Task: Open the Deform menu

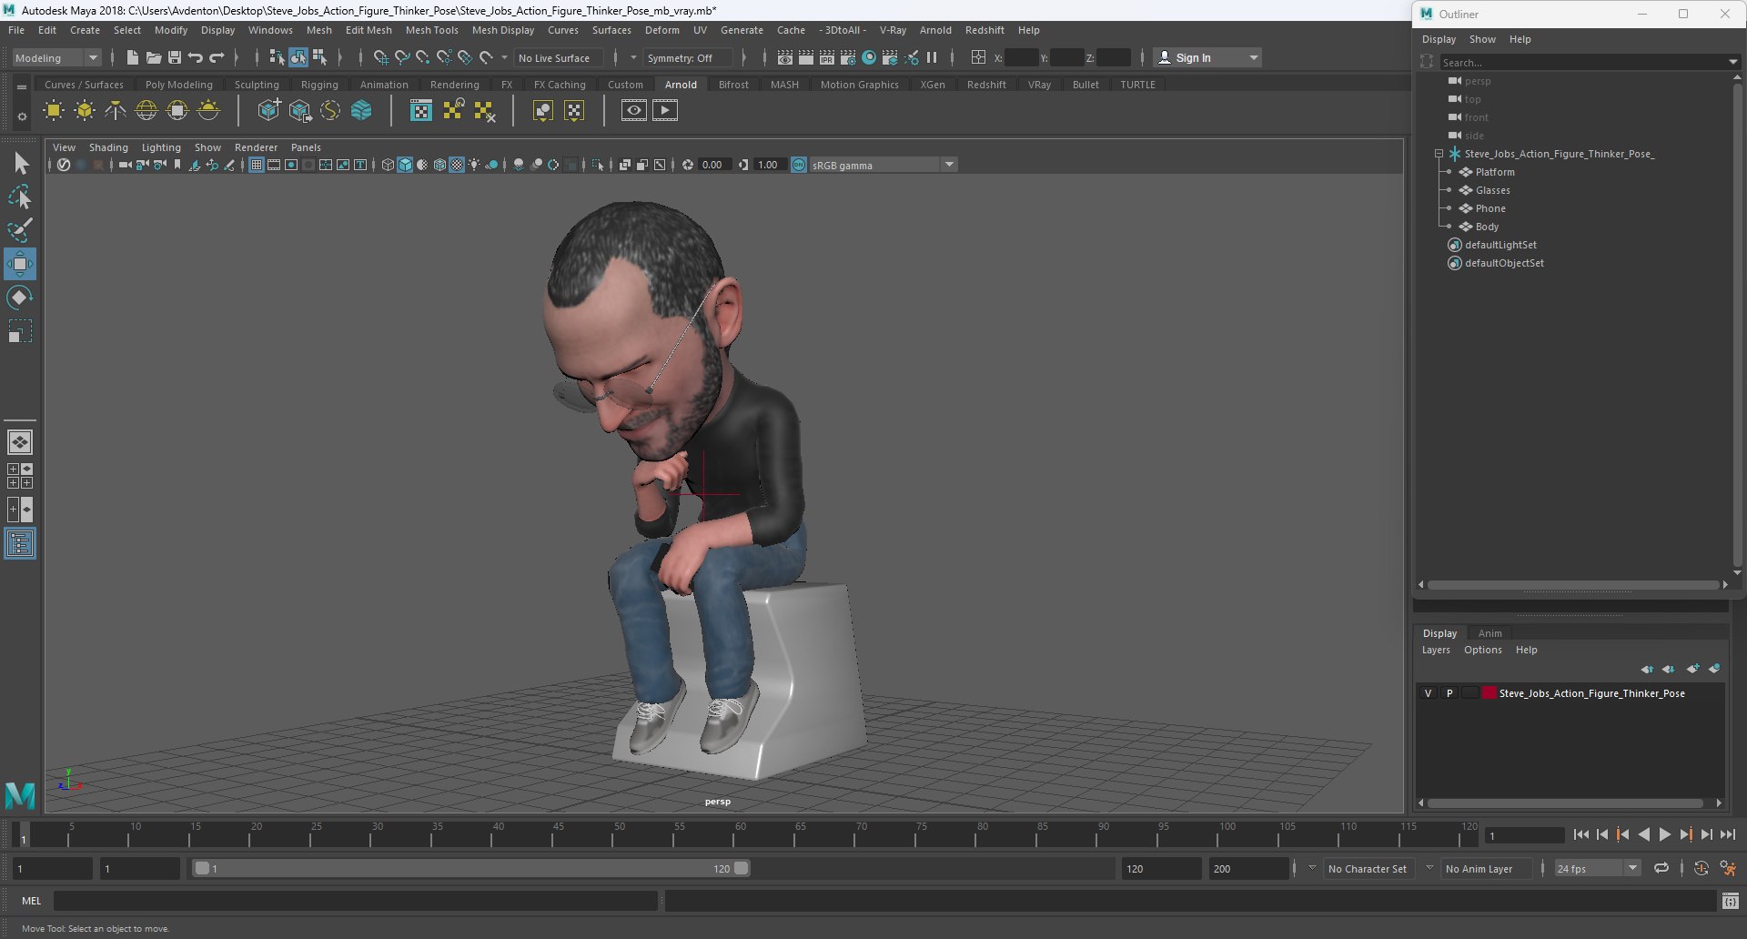Action: [661, 30]
